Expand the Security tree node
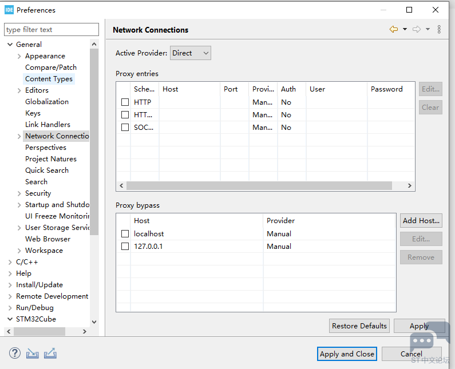455x369 pixels. [19, 193]
